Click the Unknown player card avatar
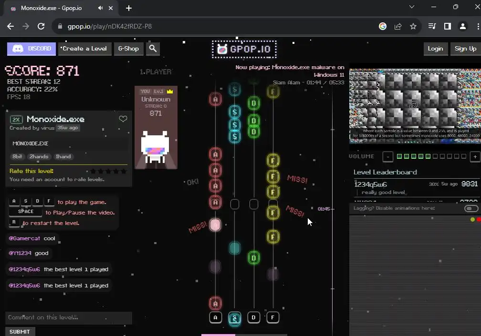Viewport: 481px width, 336px height. tap(155, 147)
